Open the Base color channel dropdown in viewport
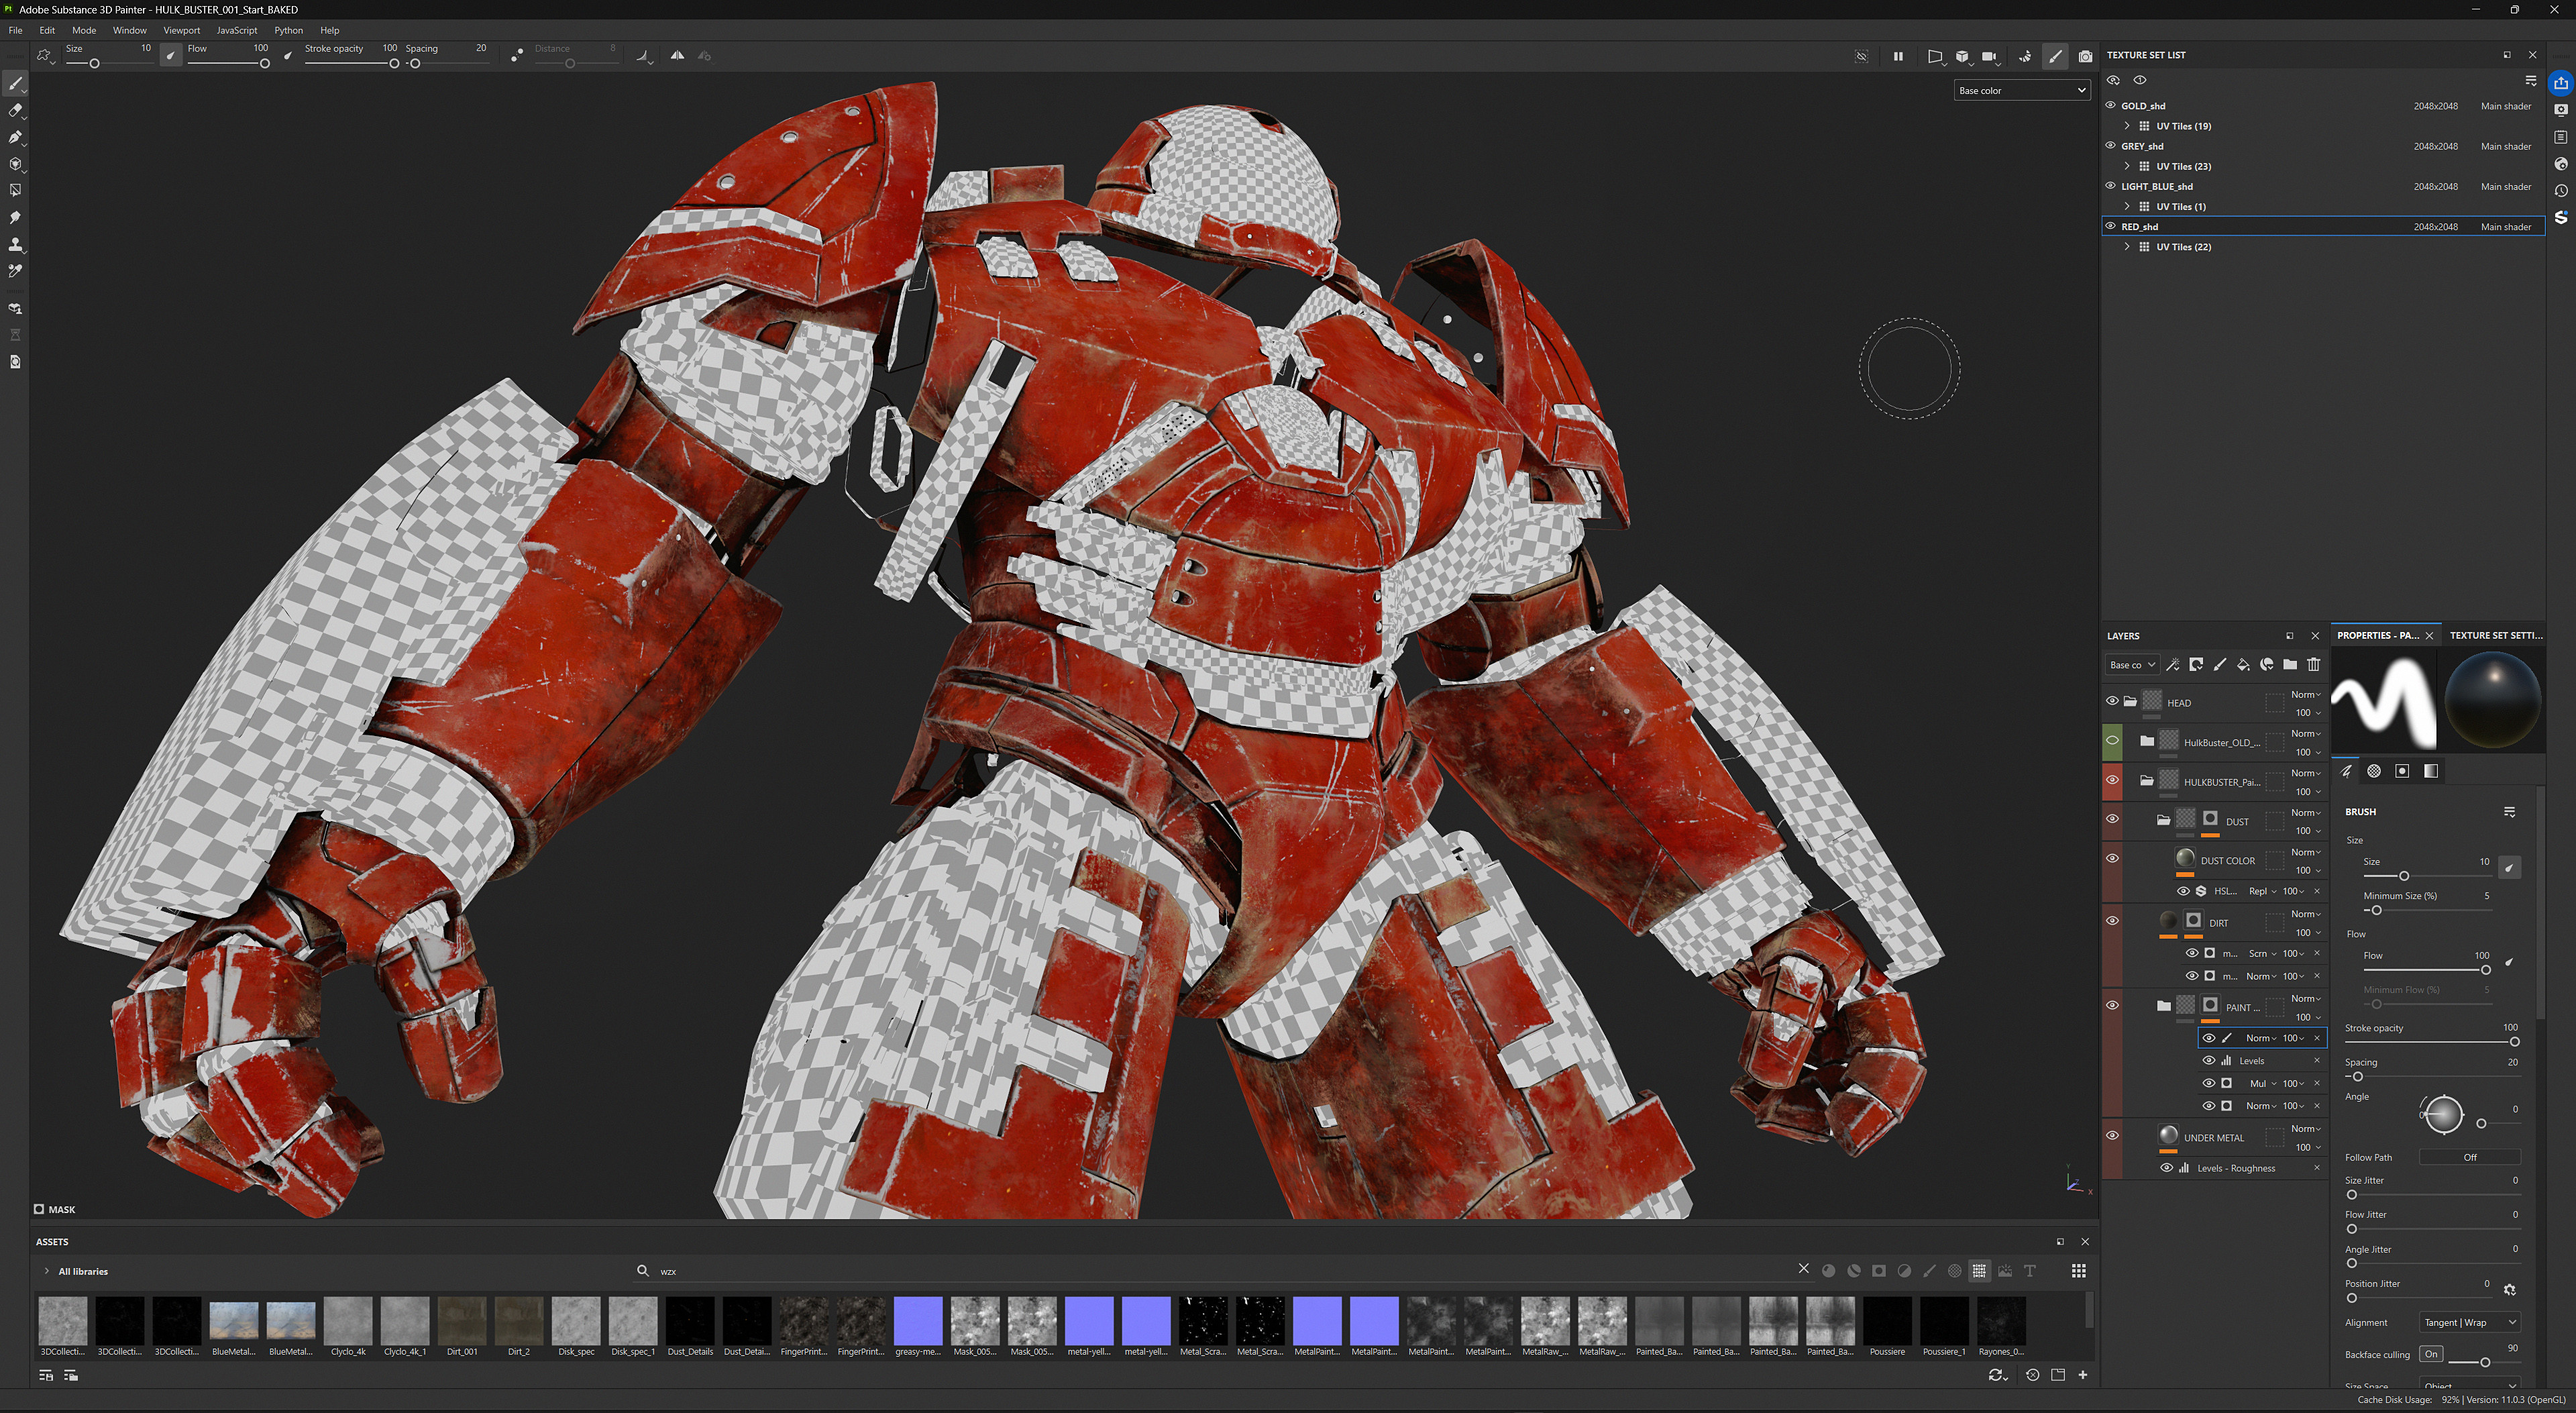The height and width of the screenshot is (1413, 2576). click(2021, 91)
